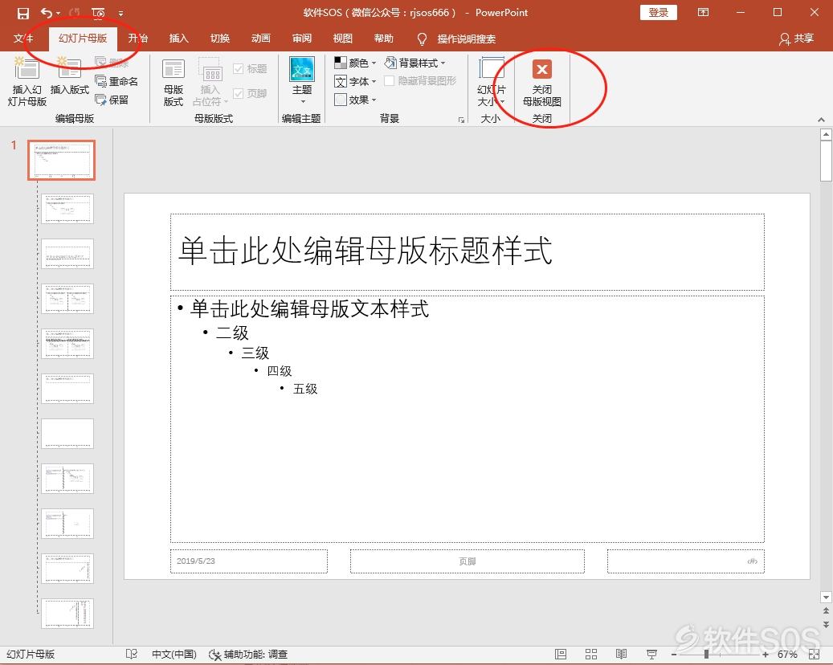Open the 审阅 ribbon tab
This screenshot has width=833, height=665.
click(x=302, y=39)
